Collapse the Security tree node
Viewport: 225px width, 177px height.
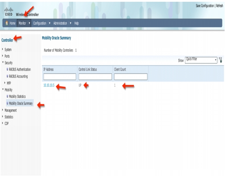3,62
